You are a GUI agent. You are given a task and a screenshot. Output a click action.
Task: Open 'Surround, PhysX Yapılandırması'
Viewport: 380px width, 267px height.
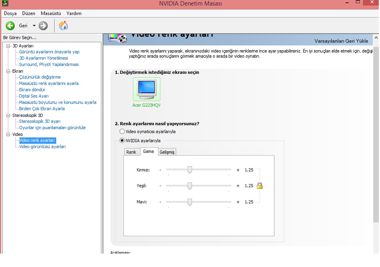coord(49,64)
